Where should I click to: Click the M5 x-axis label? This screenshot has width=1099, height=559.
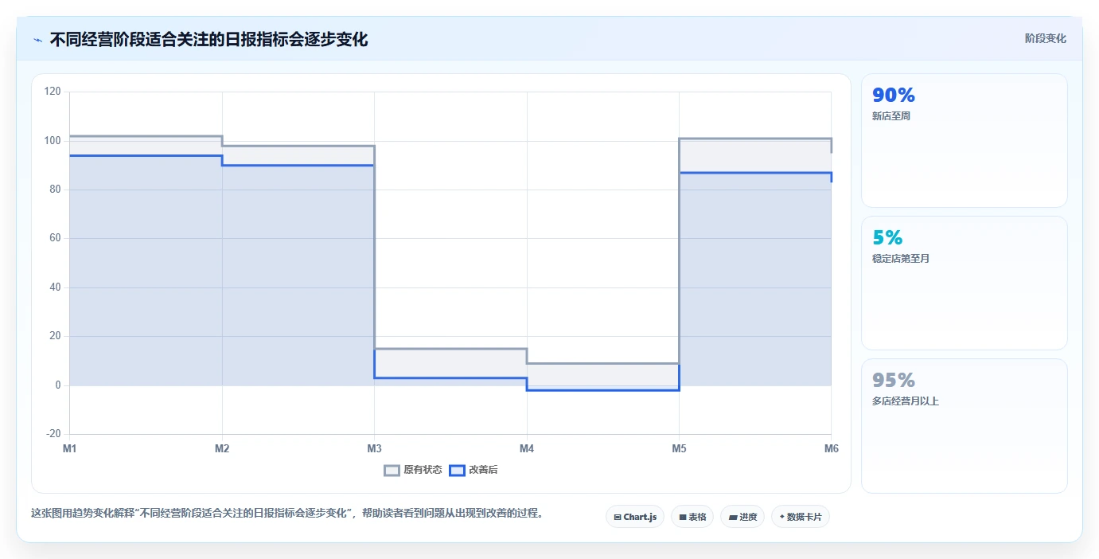click(679, 449)
